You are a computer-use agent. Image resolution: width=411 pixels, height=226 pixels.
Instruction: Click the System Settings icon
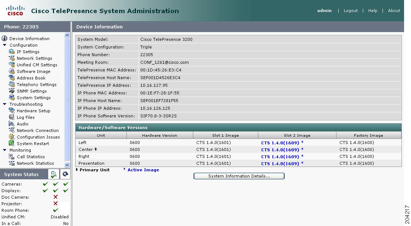[x=12, y=97]
